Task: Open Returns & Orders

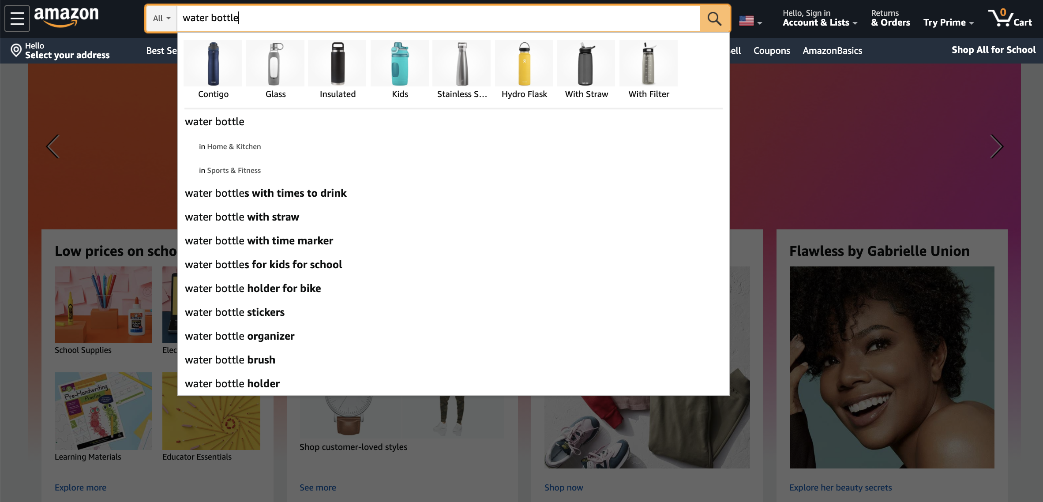Action: pyautogui.click(x=890, y=19)
